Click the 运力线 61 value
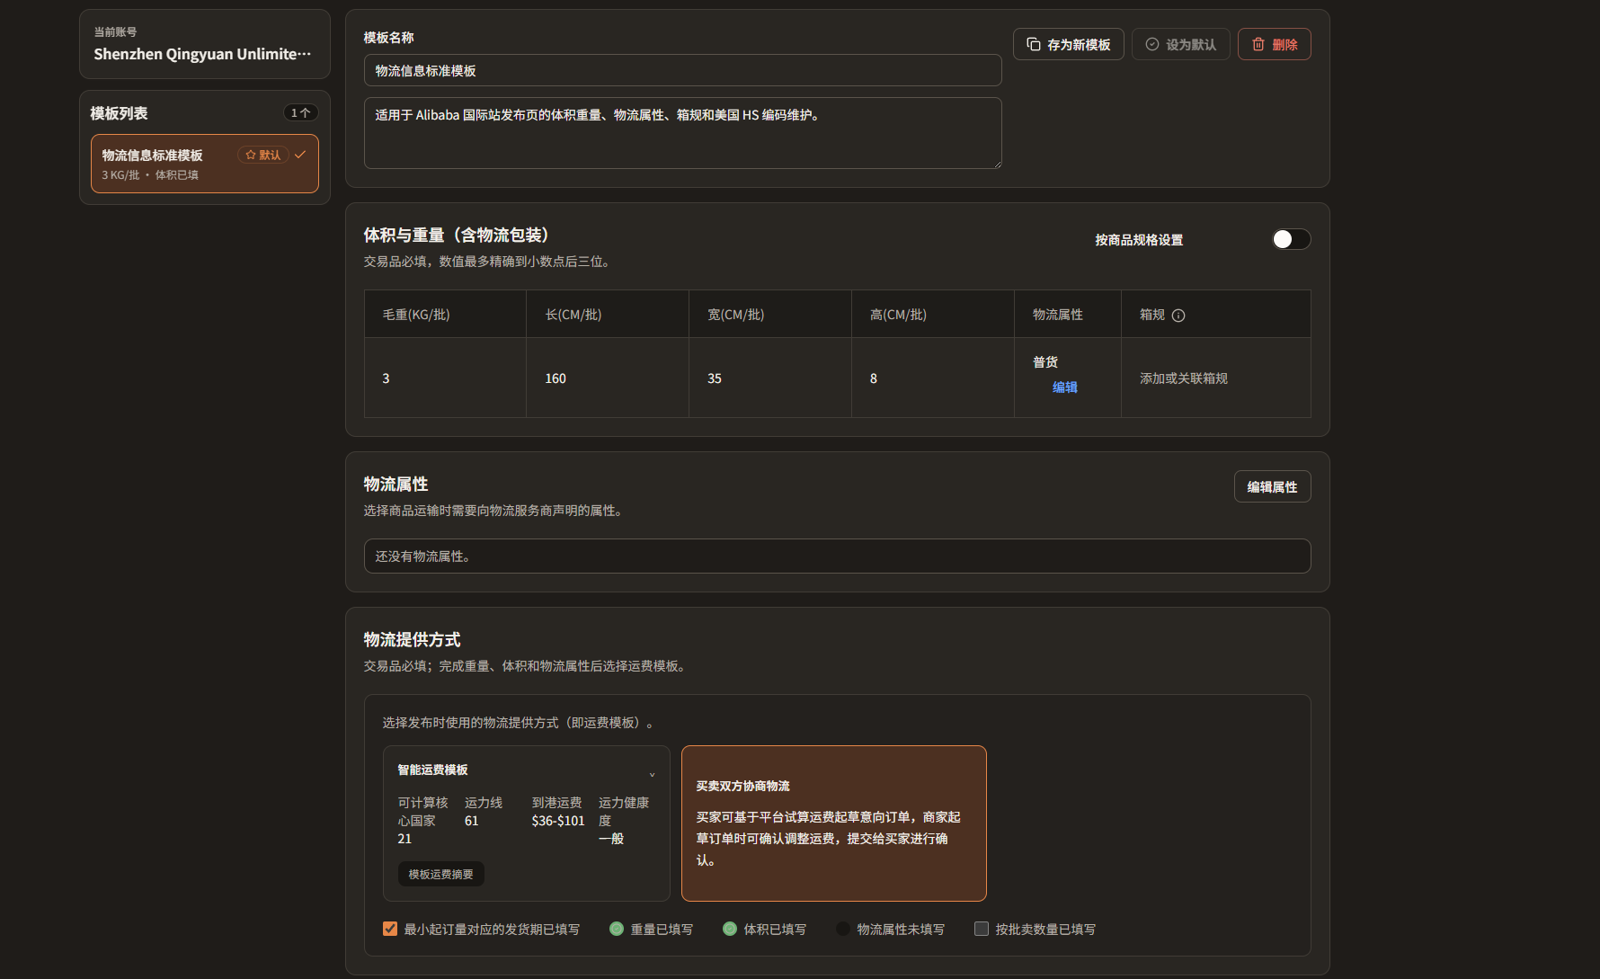Viewport: 1600px width, 979px height. point(472,821)
